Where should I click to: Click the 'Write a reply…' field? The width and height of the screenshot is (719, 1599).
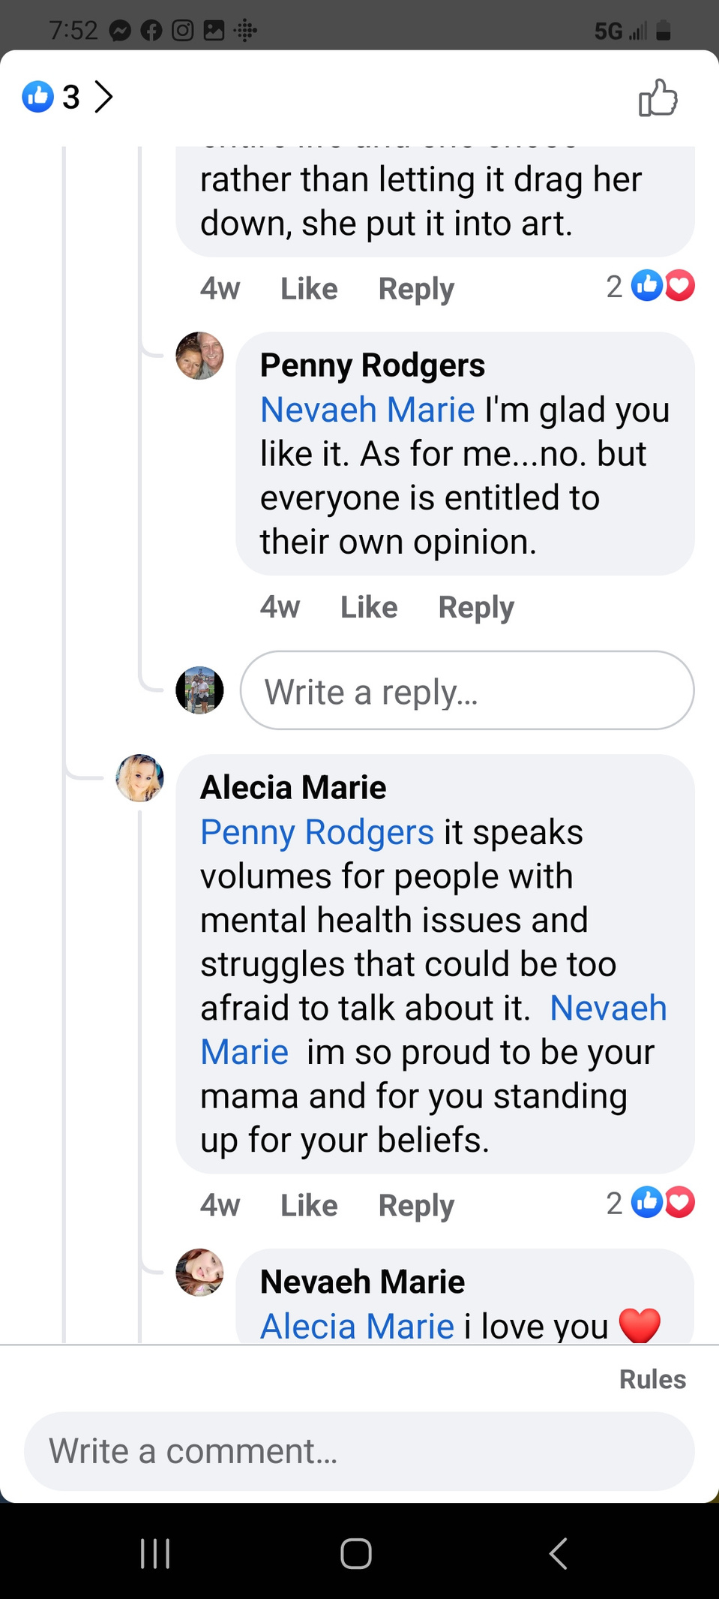tap(467, 690)
